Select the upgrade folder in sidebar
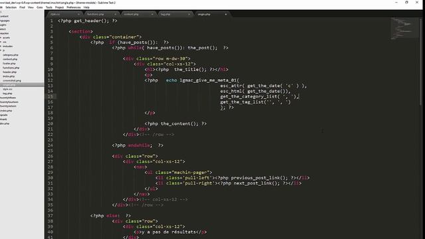 3,115
